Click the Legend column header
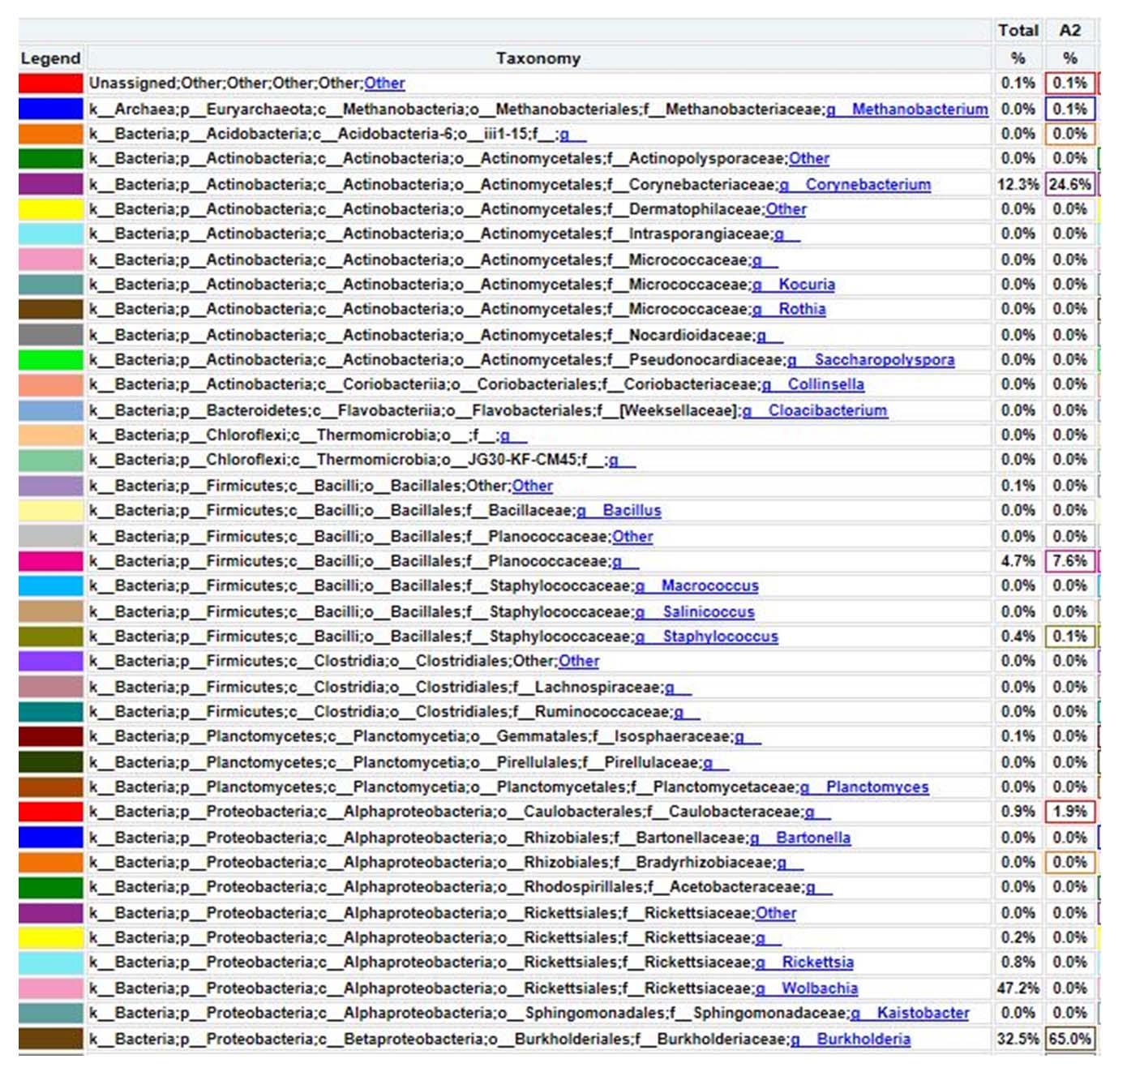The image size is (1127, 1076). click(50, 58)
